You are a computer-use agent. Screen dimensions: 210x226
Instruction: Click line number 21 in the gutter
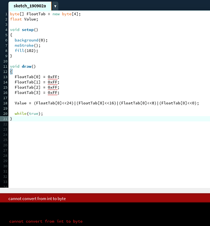5,119
